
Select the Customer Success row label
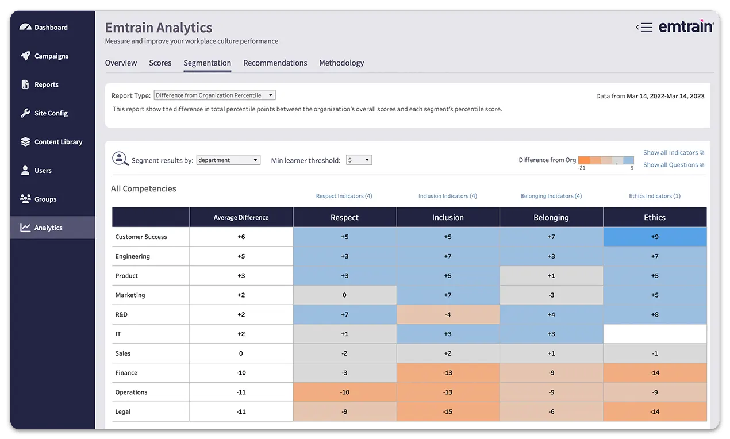click(141, 237)
